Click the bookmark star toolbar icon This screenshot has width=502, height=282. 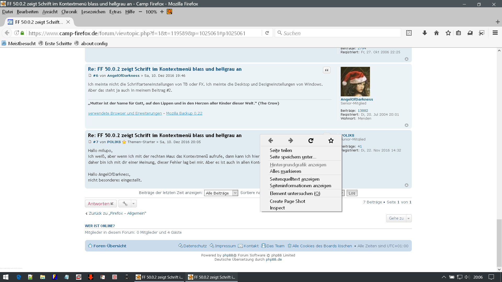[448, 33]
